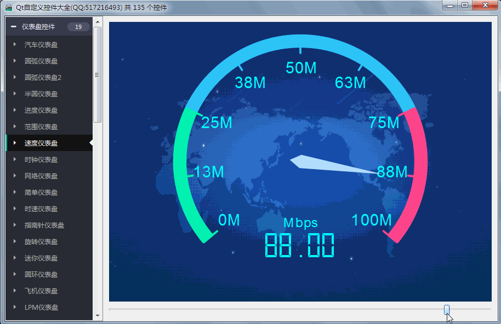Collapse the 仪表盘控件 category header
The width and height of the screenshot is (501, 324).
[14, 27]
